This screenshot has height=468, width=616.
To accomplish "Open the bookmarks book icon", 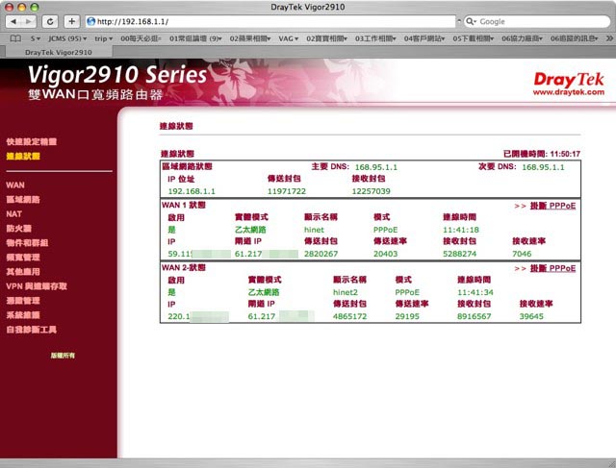I will coord(15,38).
